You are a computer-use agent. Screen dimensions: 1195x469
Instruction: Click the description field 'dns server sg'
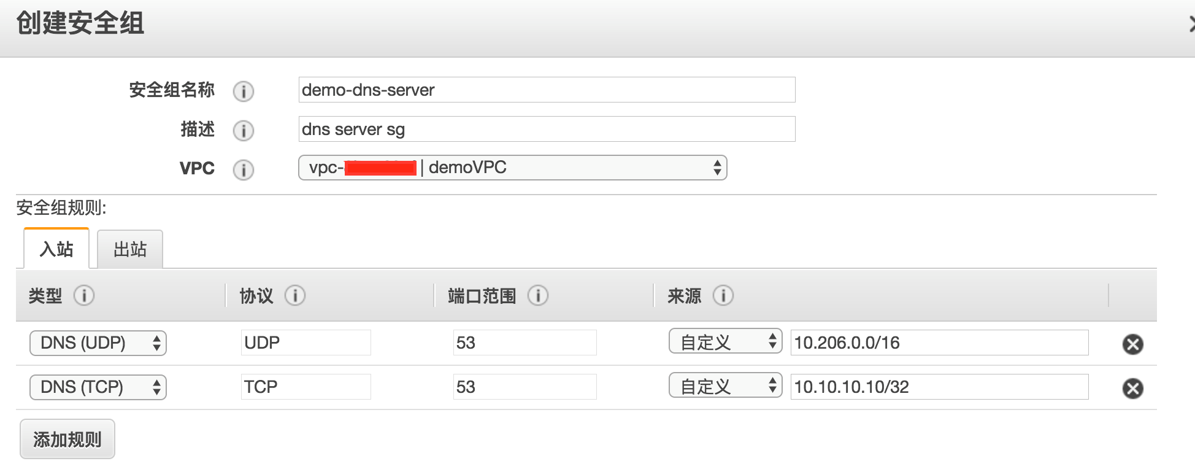point(547,130)
